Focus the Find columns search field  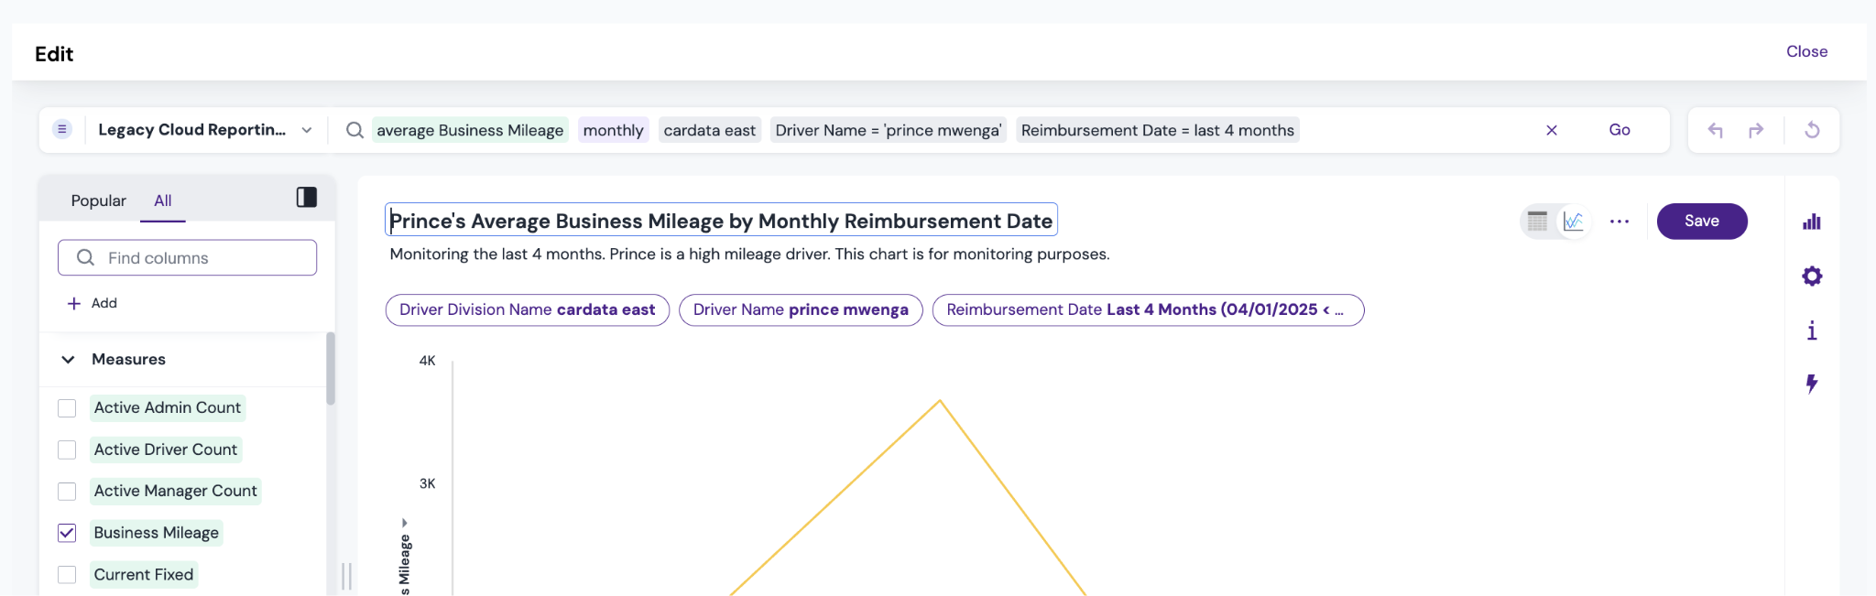click(188, 257)
